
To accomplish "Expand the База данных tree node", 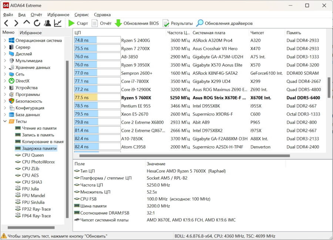I will coord(5,114).
